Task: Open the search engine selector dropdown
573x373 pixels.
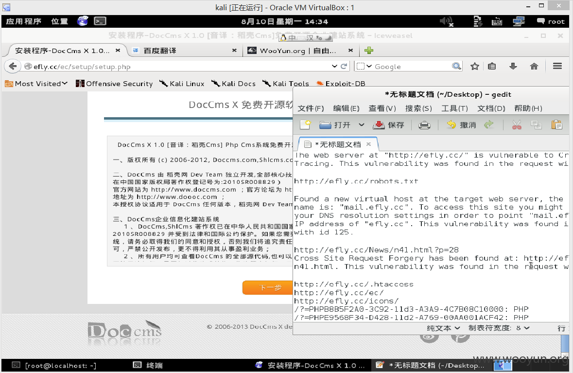Action: pos(364,66)
